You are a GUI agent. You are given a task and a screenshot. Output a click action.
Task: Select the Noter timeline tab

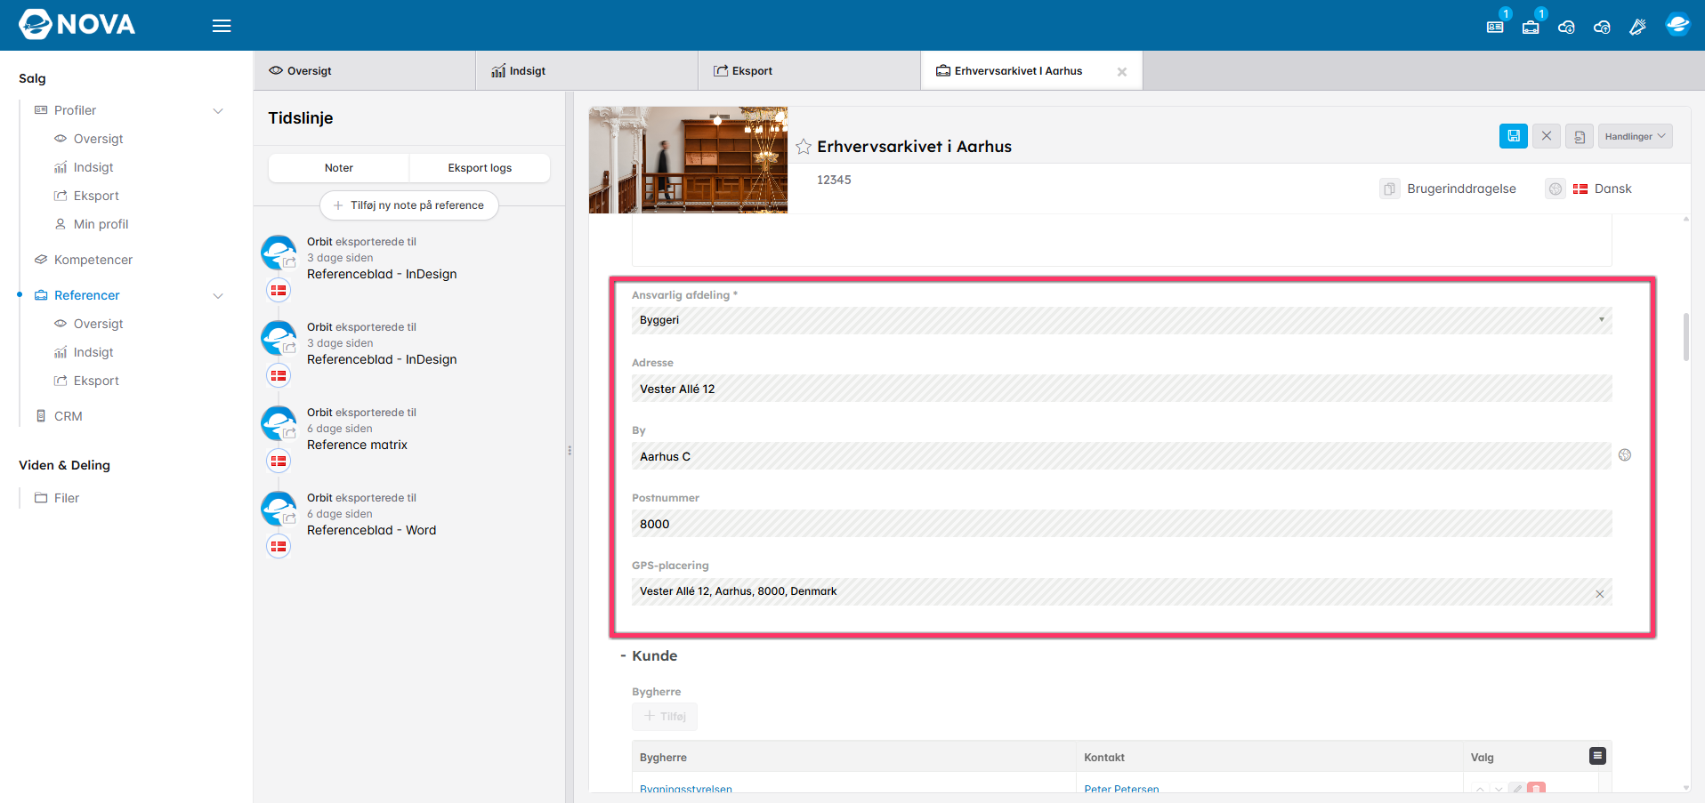click(x=339, y=168)
